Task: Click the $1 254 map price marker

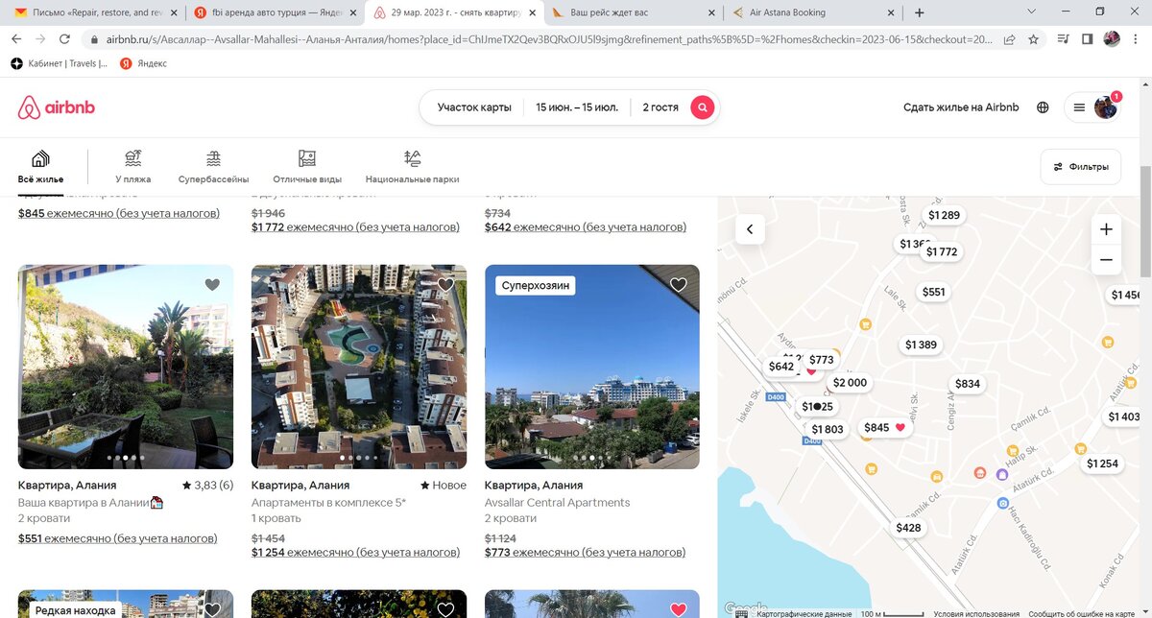Action: (x=1102, y=463)
